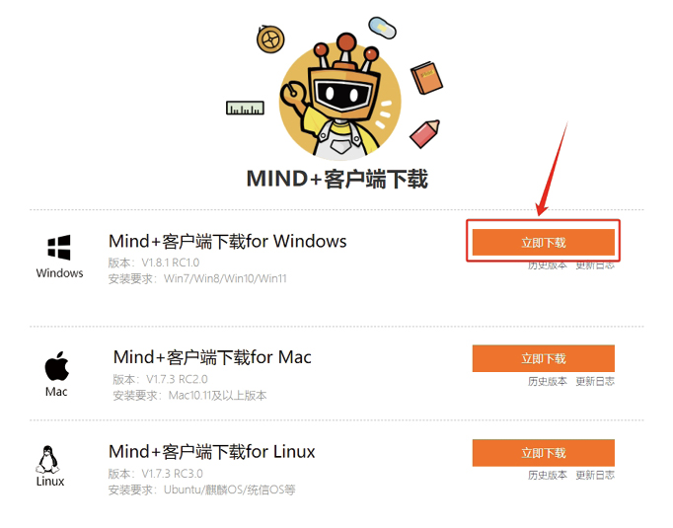Open Mac 历史版本 history versions link
The image size is (673, 528).
coord(548,381)
